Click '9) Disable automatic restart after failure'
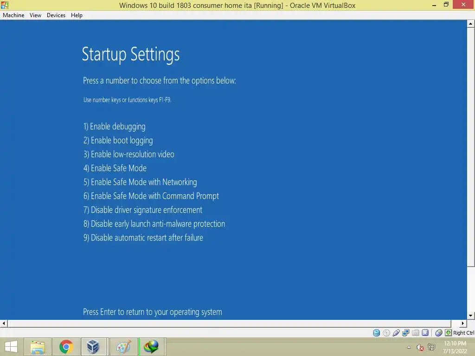 [143, 238]
